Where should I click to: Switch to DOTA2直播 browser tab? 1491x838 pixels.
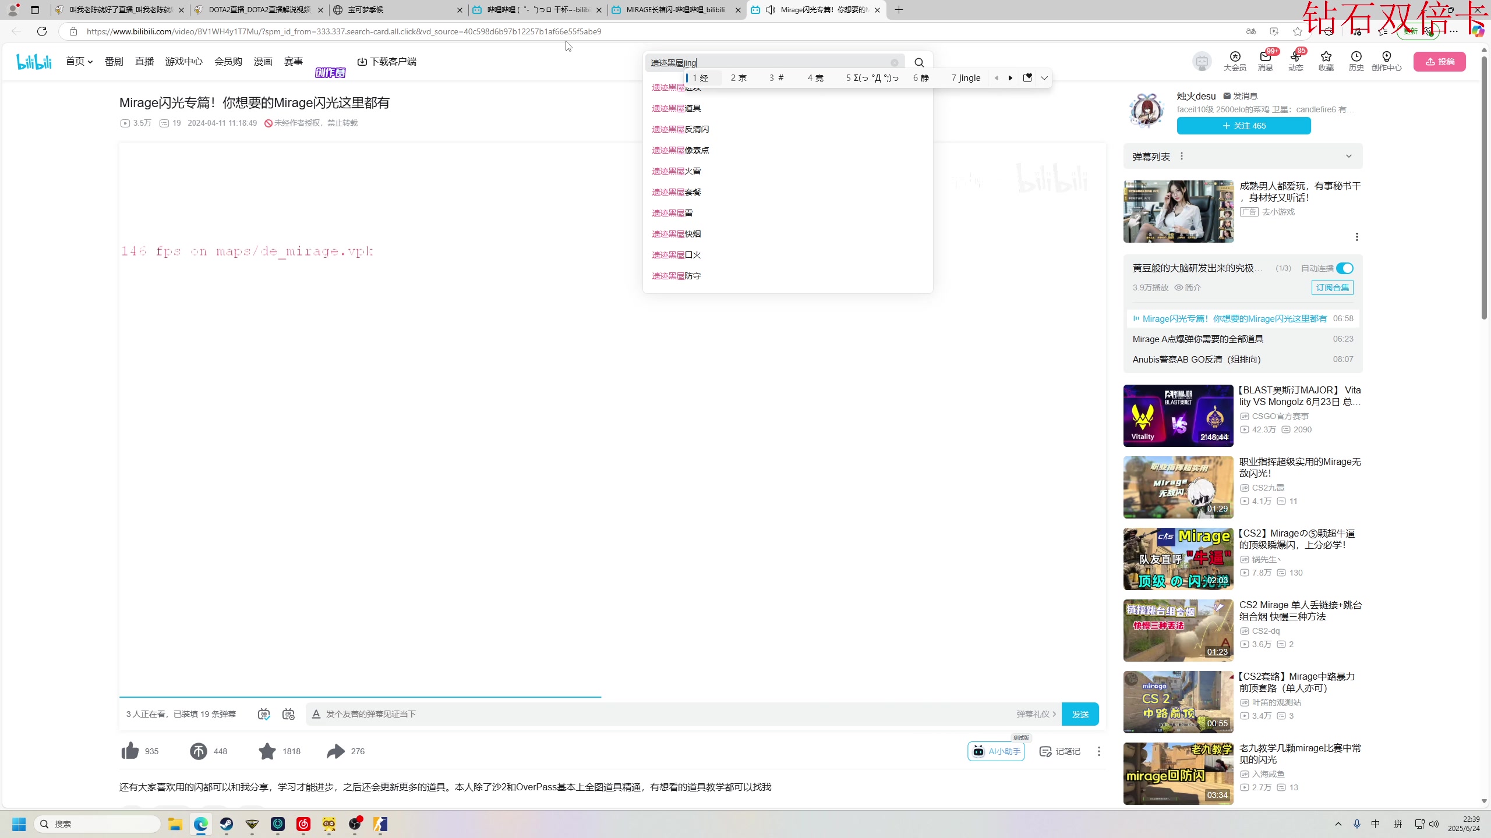[259, 10]
